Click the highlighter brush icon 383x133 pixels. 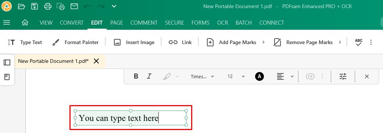[x=167, y=76]
